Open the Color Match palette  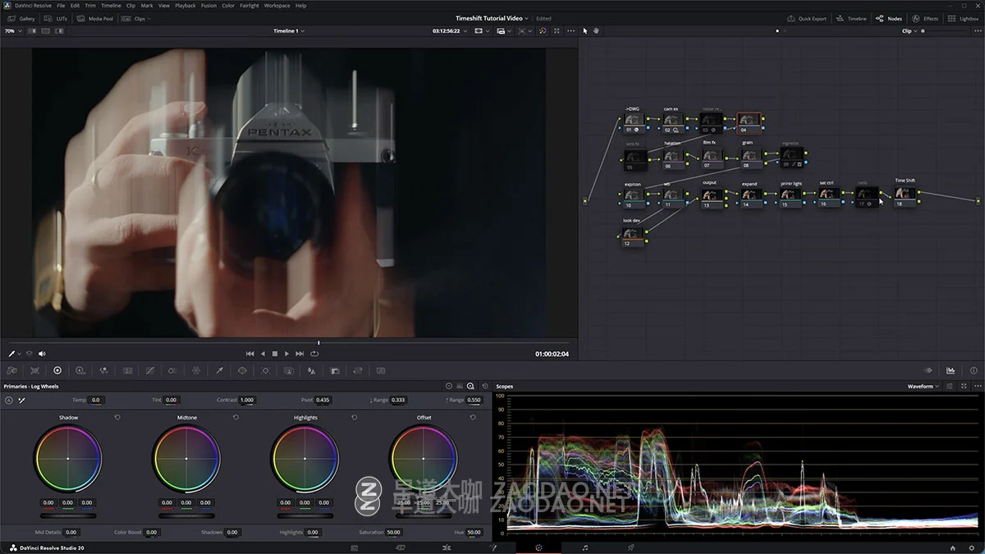coord(34,370)
